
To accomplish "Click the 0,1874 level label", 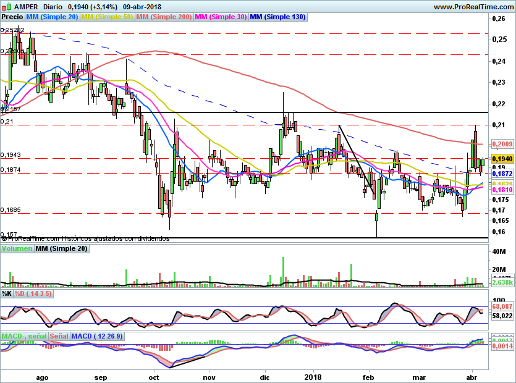I will pyautogui.click(x=11, y=170).
